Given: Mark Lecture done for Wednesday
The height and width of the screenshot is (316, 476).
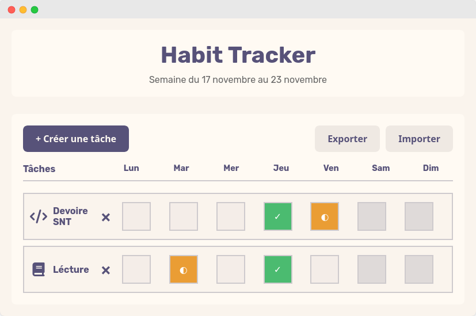Looking at the screenshot, I should [x=231, y=269].
